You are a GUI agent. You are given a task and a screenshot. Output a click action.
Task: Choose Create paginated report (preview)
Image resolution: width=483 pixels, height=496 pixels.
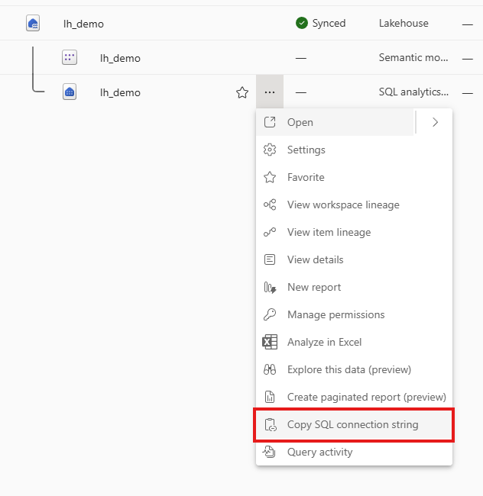(366, 397)
